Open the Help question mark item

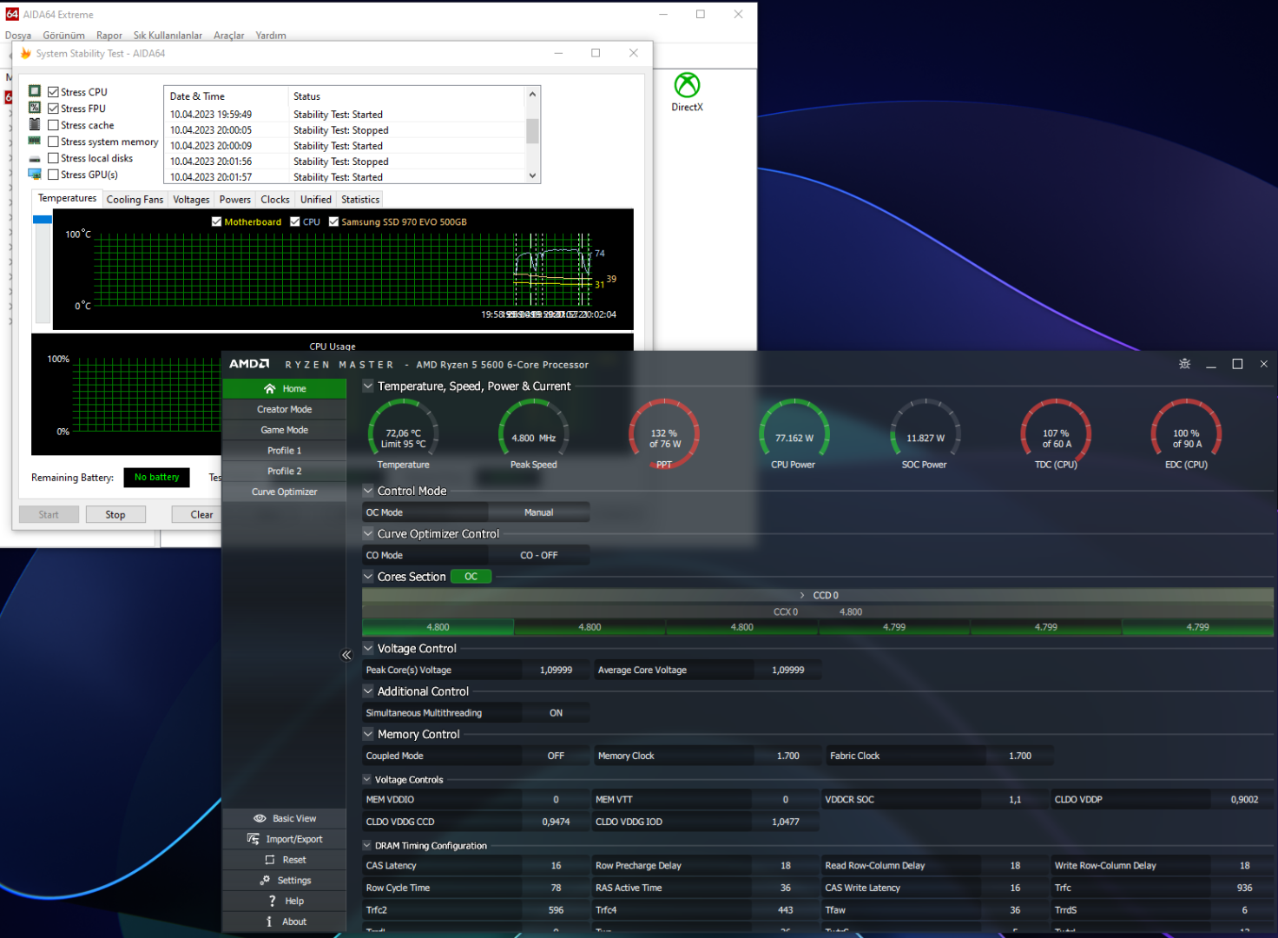pyautogui.click(x=285, y=902)
